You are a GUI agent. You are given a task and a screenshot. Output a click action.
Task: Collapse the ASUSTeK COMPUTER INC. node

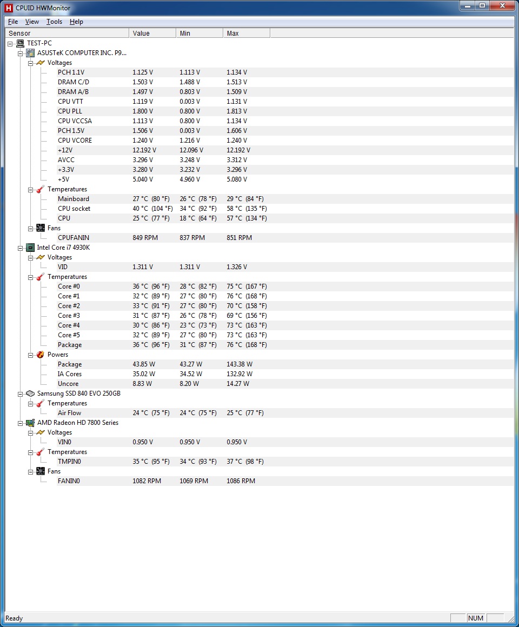point(21,53)
